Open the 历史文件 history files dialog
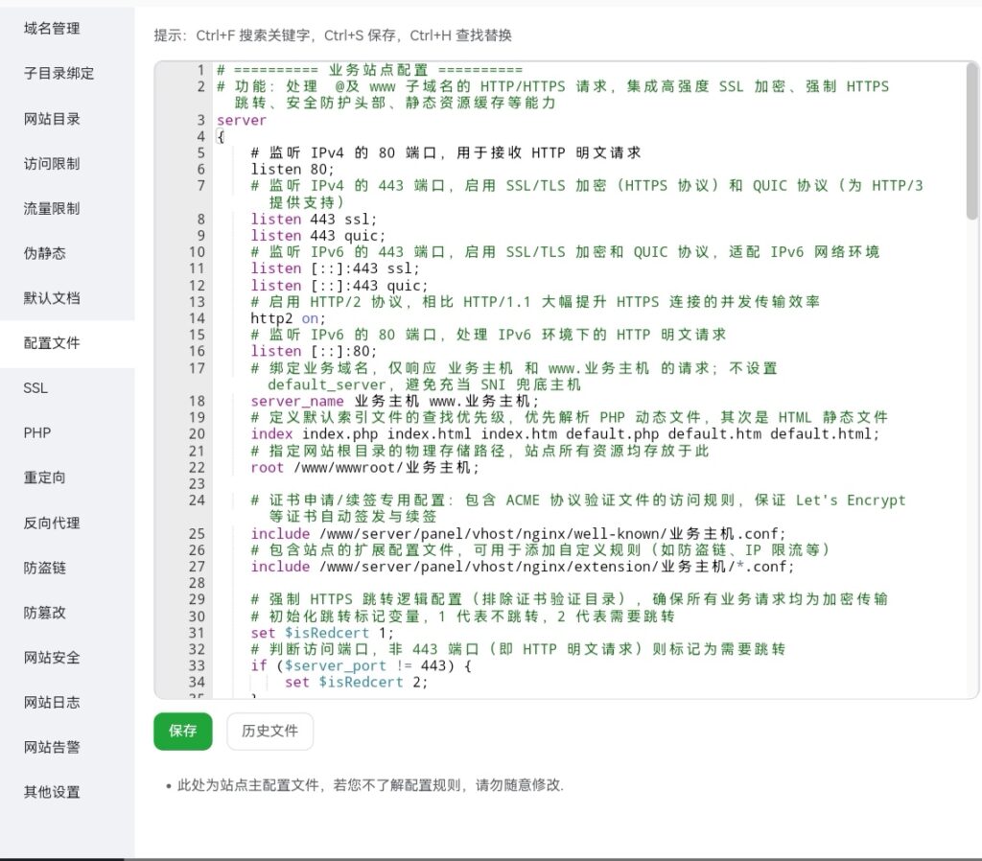This screenshot has width=982, height=861. pos(269,731)
